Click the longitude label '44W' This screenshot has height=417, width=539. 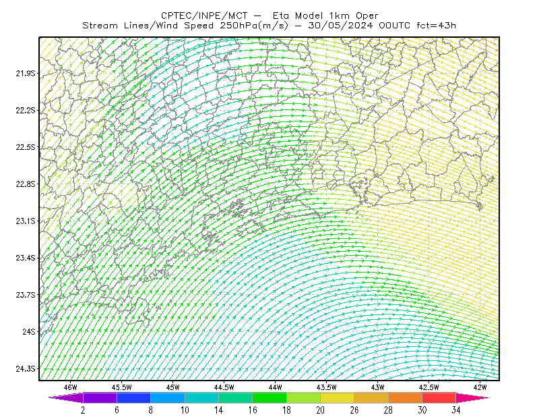[276, 387]
